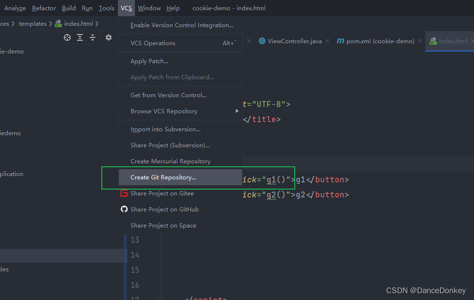Viewport: 474px width, 300px height.
Task: Place cursor on g1 button code line
Action: (x=296, y=179)
